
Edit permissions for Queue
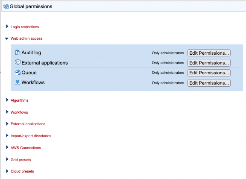[209, 73]
